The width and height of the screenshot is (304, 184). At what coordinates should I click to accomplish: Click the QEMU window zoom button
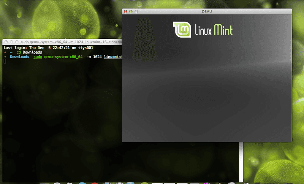136,12
